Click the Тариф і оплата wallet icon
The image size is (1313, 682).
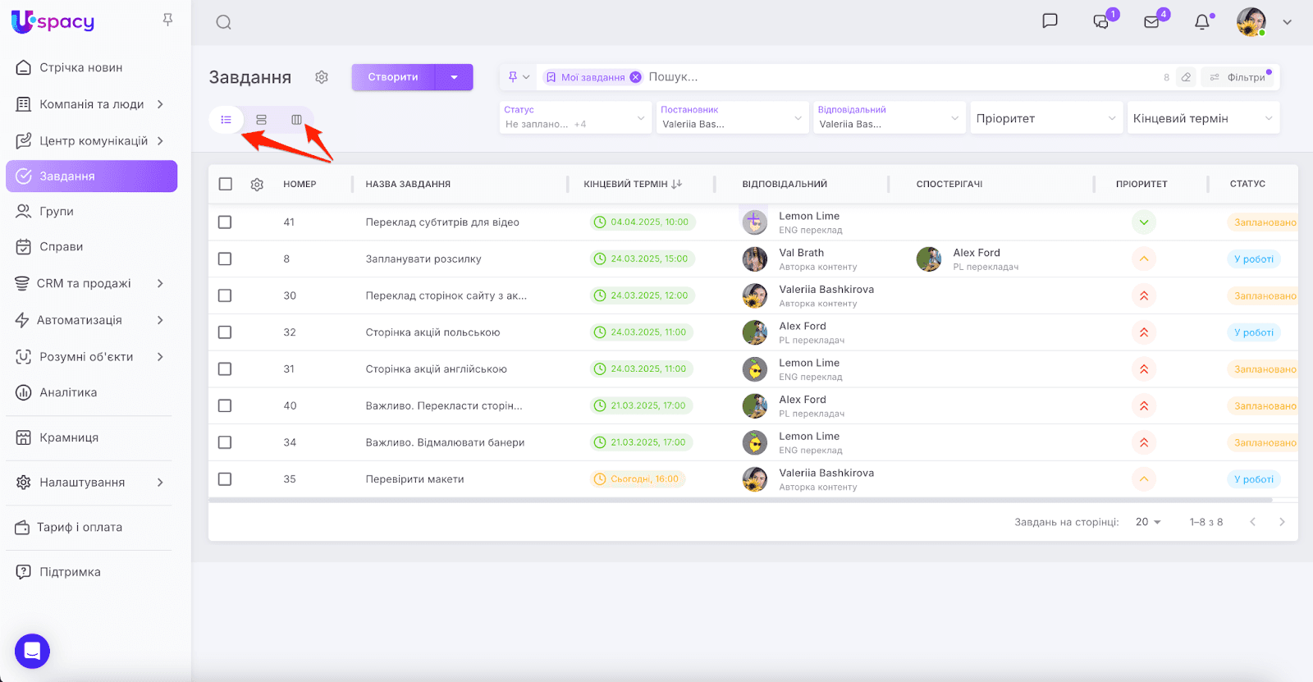[x=22, y=528]
